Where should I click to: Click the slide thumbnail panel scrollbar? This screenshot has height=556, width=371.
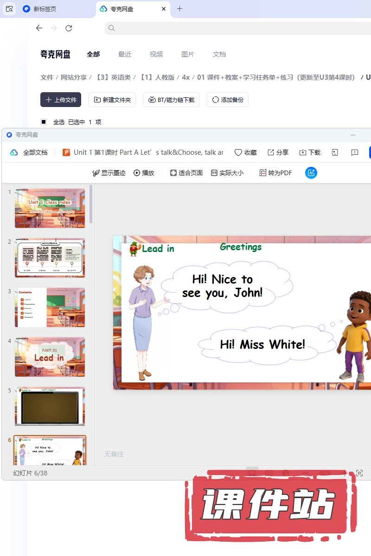pos(91,204)
